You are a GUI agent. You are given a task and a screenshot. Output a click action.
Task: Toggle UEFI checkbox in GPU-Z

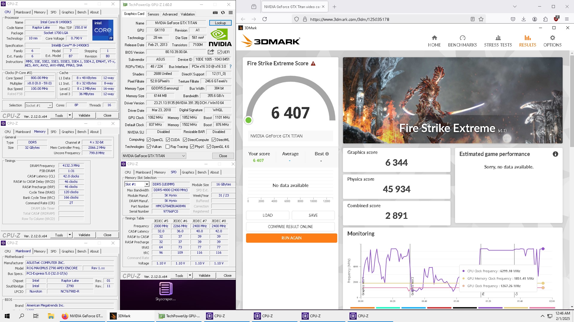(x=219, y=52)
